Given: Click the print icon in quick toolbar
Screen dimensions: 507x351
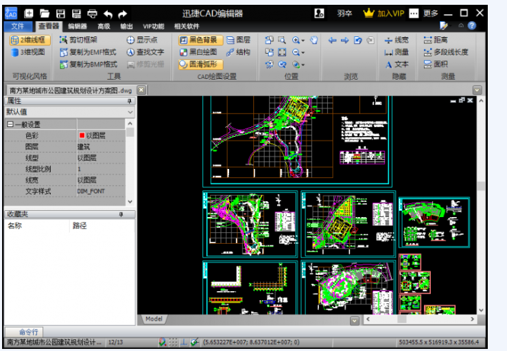Looking at the screenshot, I should 92,13.
